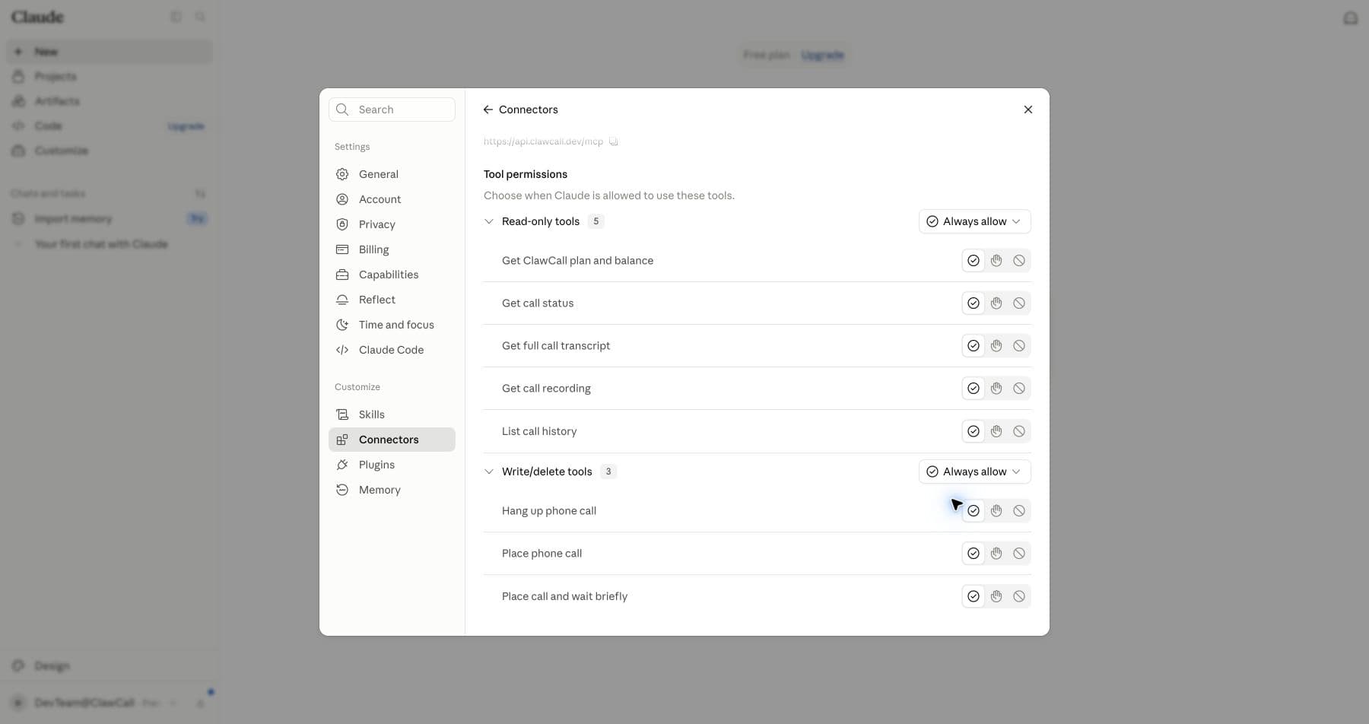Image resolution: width=1369 pixels, height=724 pixels.
Task: Open Your first chat with Claude
Action: pos(110,244)
